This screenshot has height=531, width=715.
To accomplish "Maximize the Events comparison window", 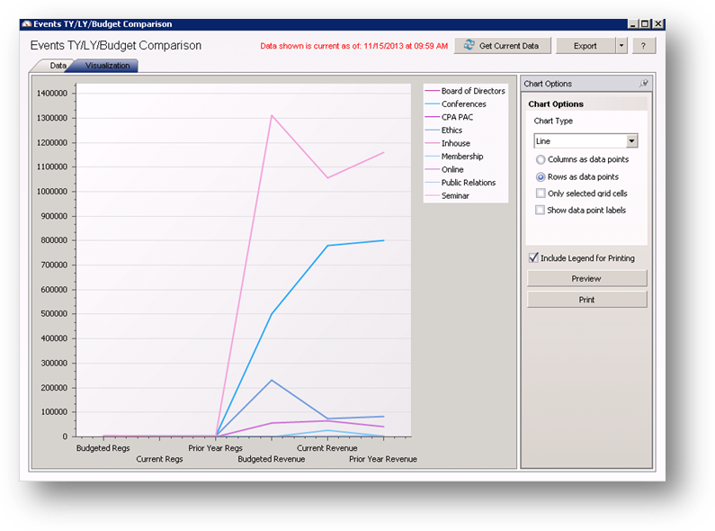I will [x=645, y=23].
